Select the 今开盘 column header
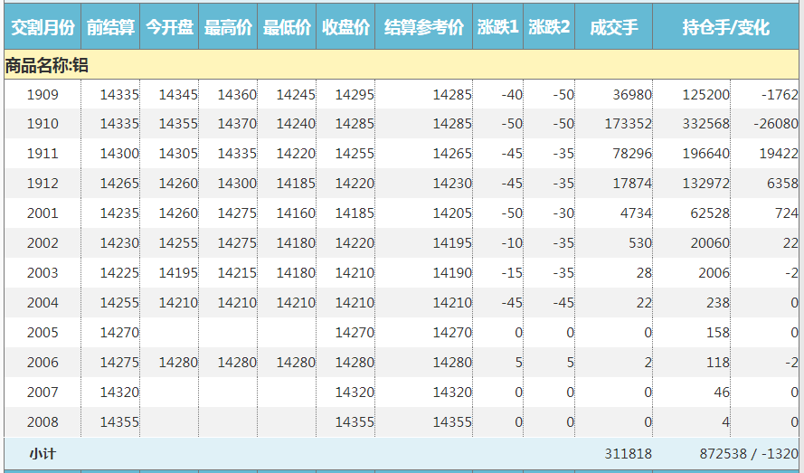The height and width of the screenshot is (473, 804). 169,28
